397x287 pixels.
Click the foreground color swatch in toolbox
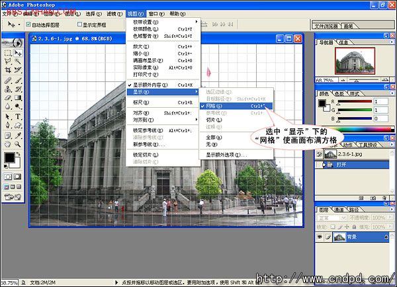[9, 157]
